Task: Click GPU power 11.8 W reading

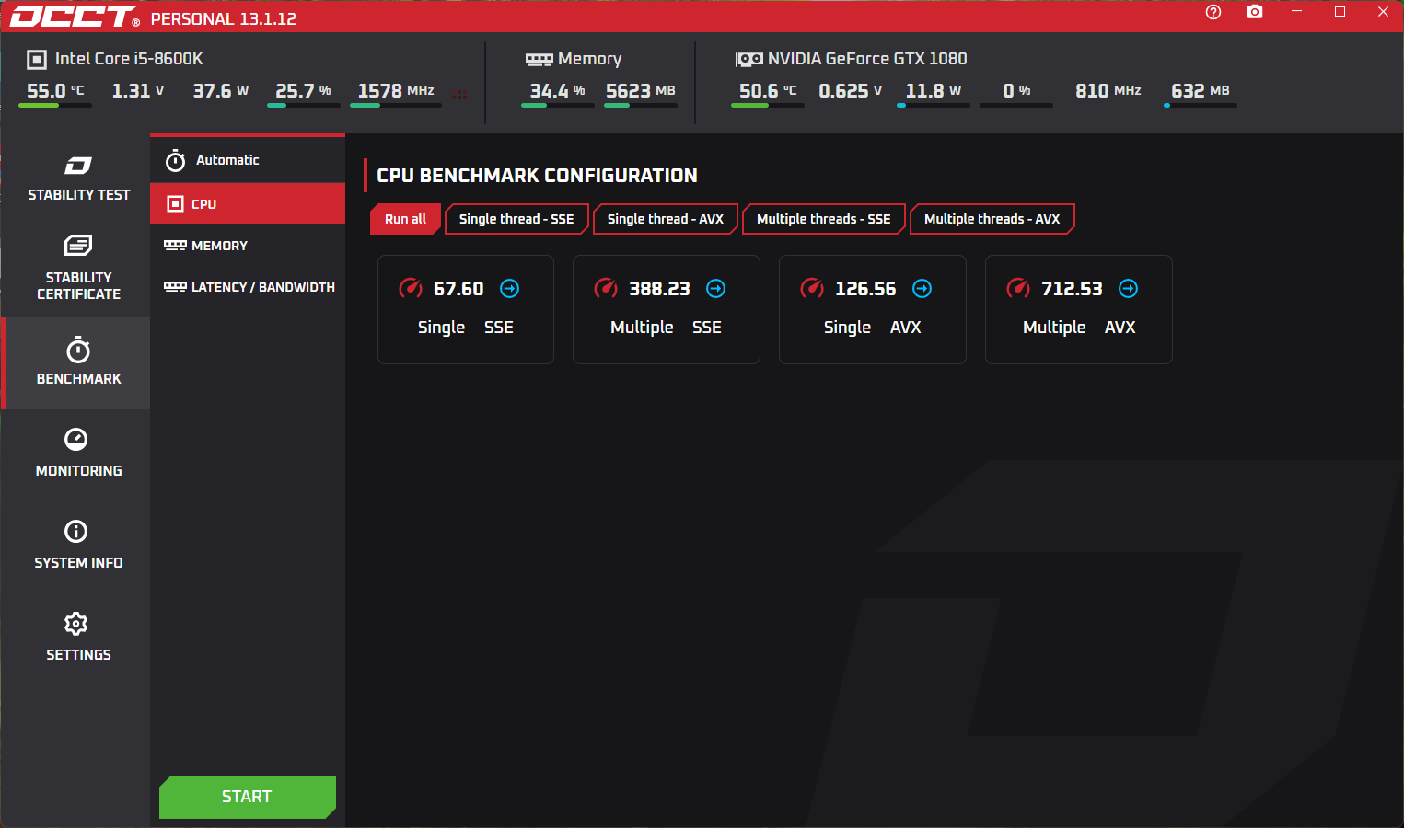Action: tap(934, 91)
